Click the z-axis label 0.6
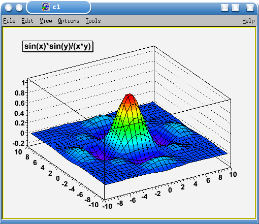 pyautogui.click(x=20, y=103)
